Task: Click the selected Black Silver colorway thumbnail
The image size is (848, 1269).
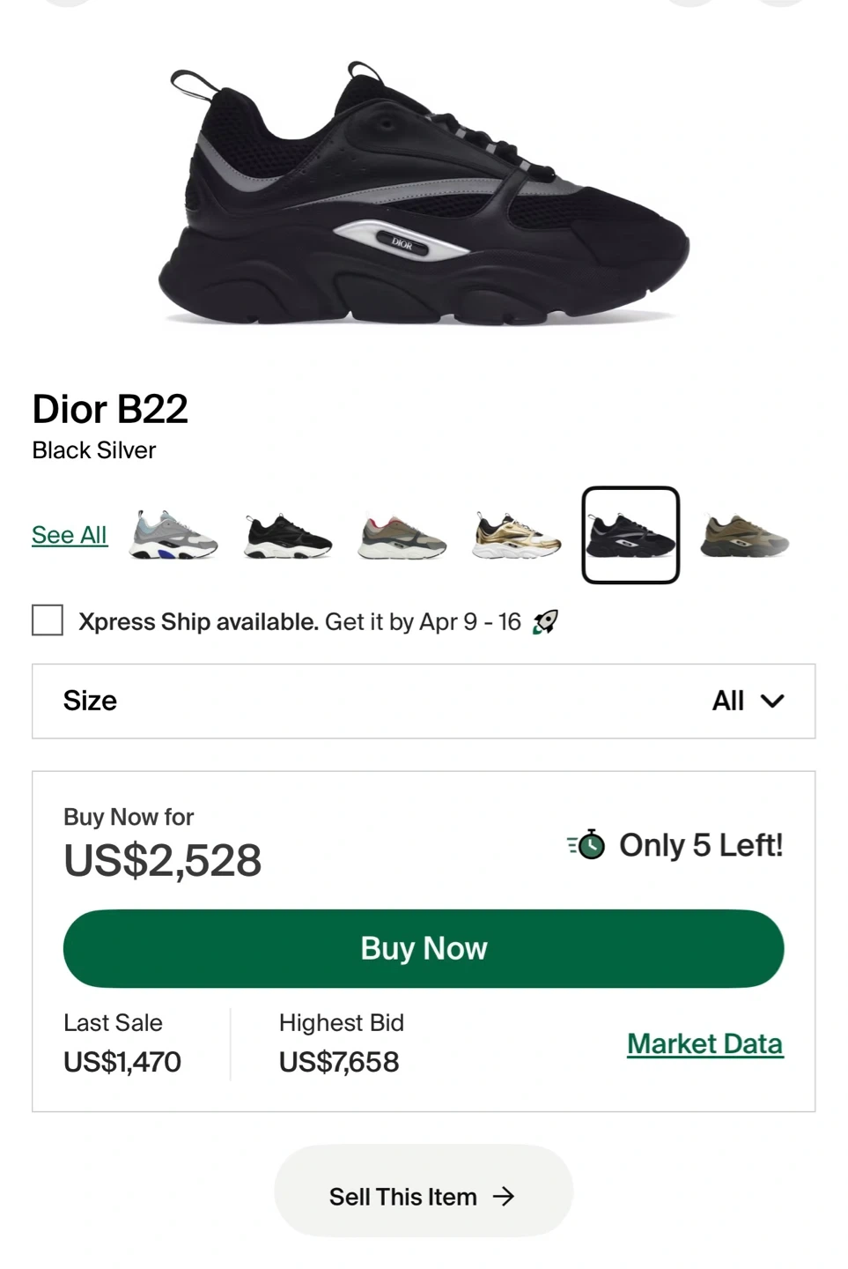Action: [x=630, y=535]
